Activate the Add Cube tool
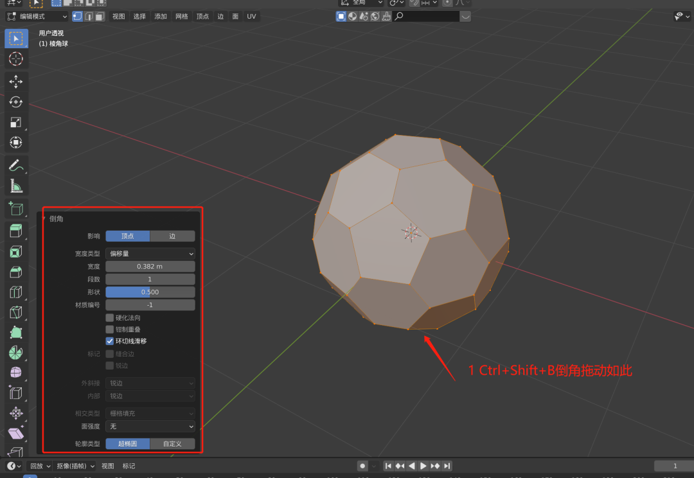Viewport: 694px width, 478px height. (x=16, y=208)
